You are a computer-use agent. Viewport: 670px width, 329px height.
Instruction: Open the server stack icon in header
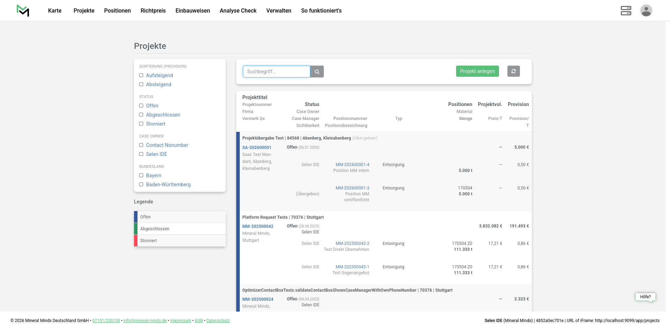click(626, 10)
